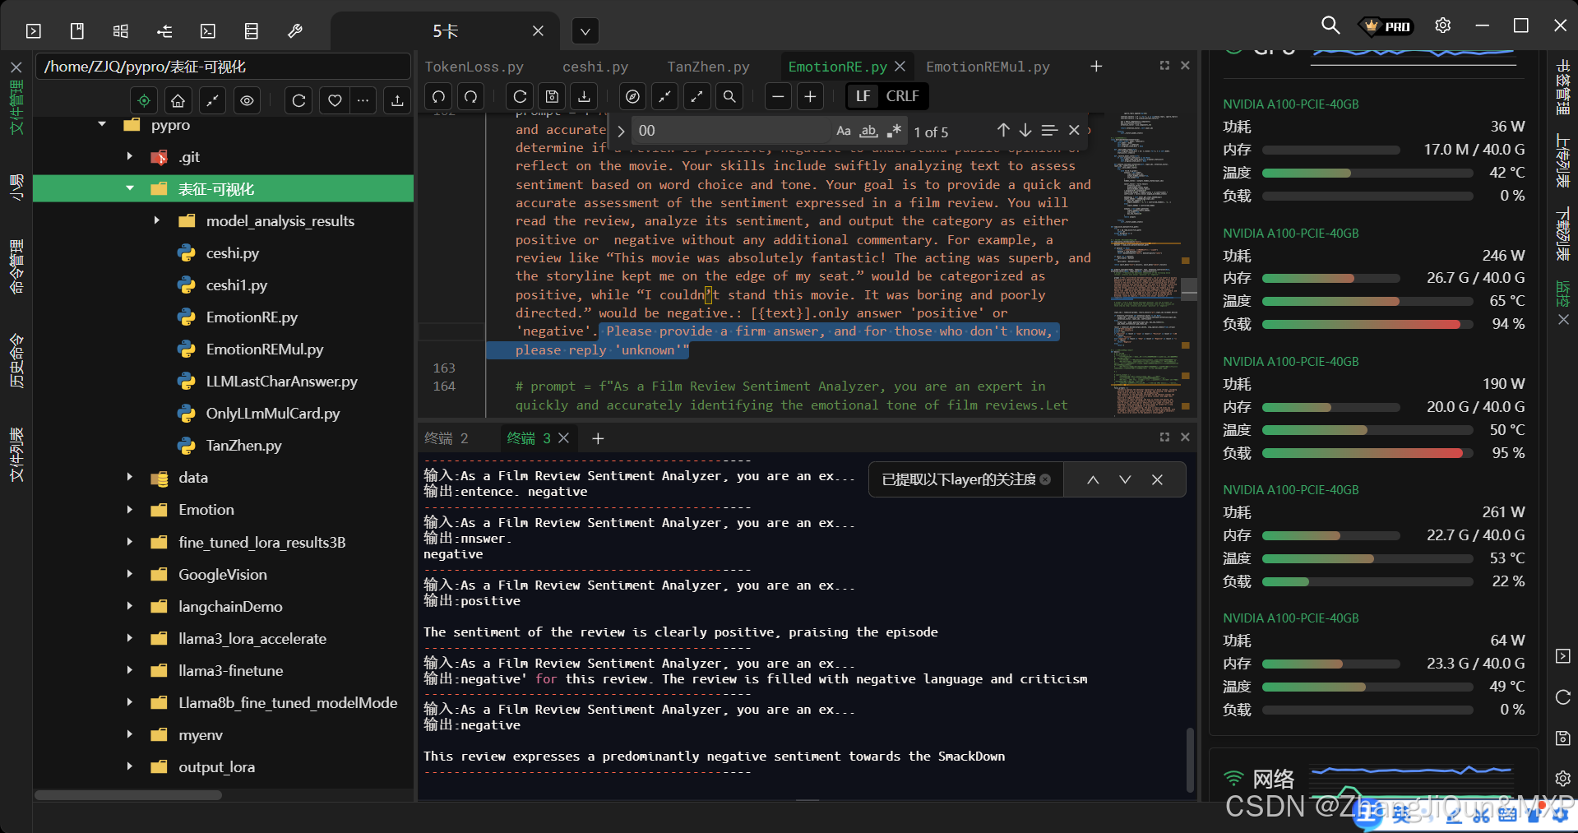Expand the .git folder
The height and width of the screenshot is (833, 1578).
[x=130, y=156]
